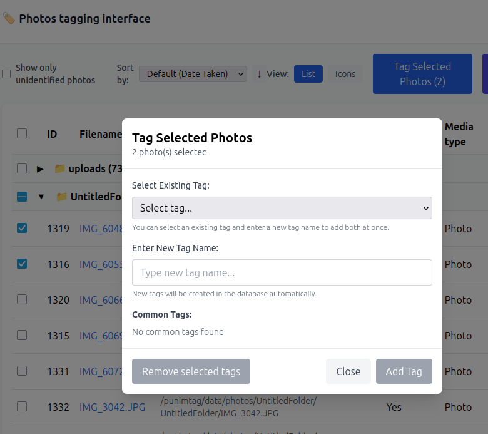Open the IMG_3042.JPG file link
The width and height of the screenshot is (488, 434).
pos(112,407)
